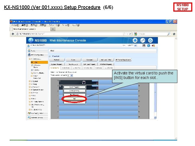The height and width of the screenshot is (146, 195).
Task: Open the dropdown beside the save icon
Action: pos(135,46)
